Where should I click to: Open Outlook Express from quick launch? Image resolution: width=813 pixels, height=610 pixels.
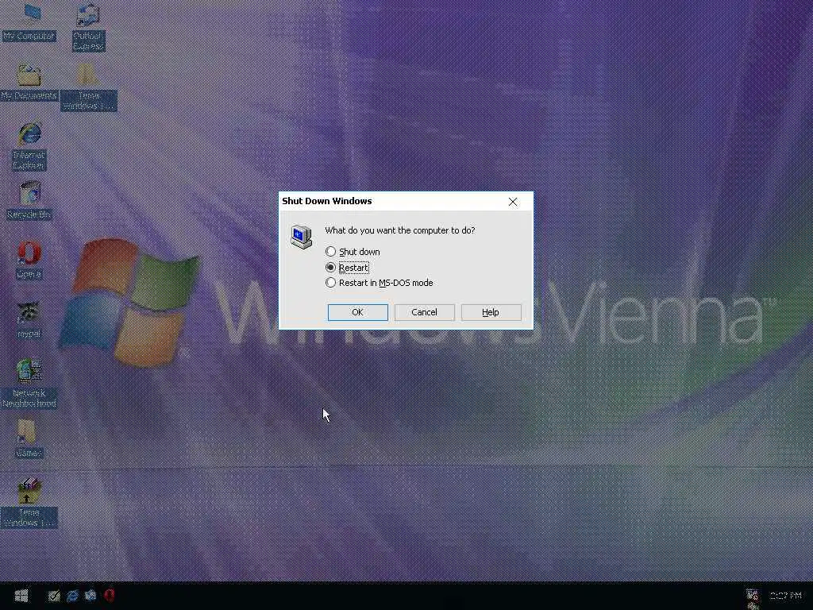pos(91,596)
